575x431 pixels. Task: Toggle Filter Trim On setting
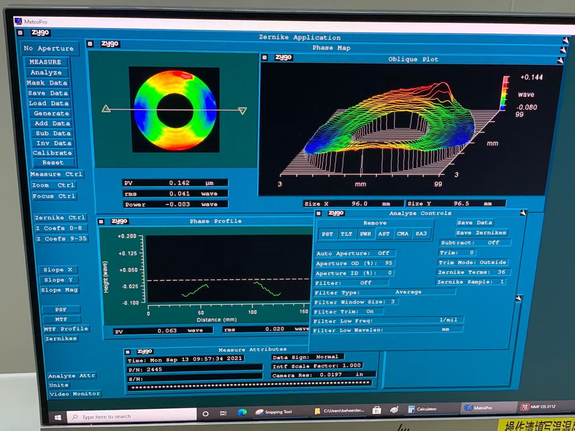coord(348,312)
